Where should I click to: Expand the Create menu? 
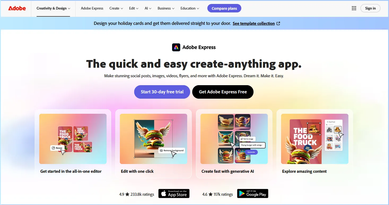[x=116, y=8]
